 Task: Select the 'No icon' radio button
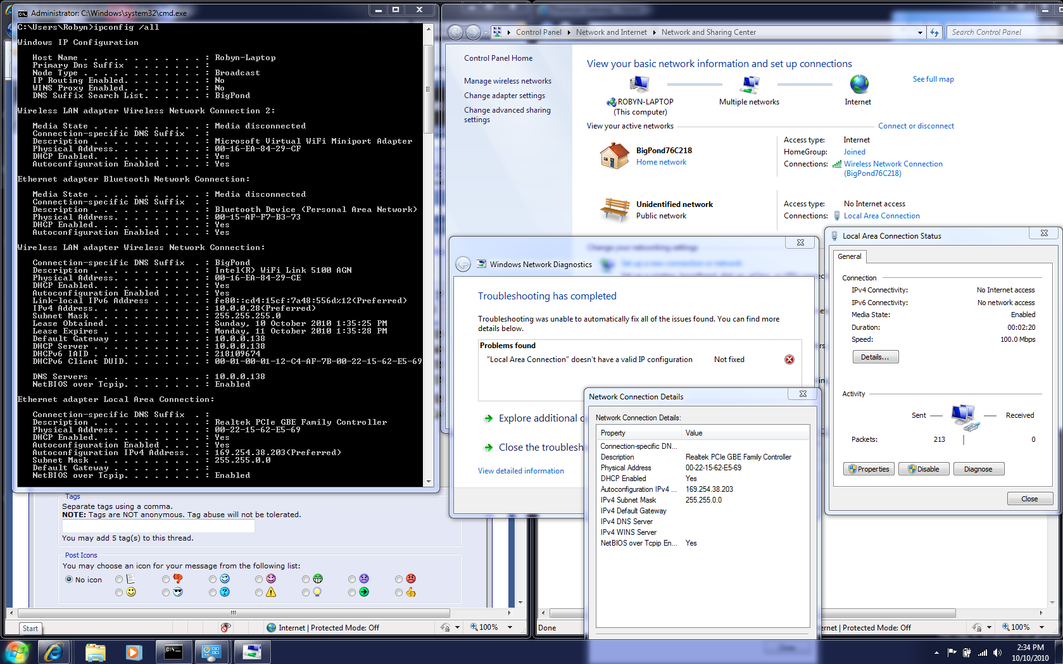point(69,579)
